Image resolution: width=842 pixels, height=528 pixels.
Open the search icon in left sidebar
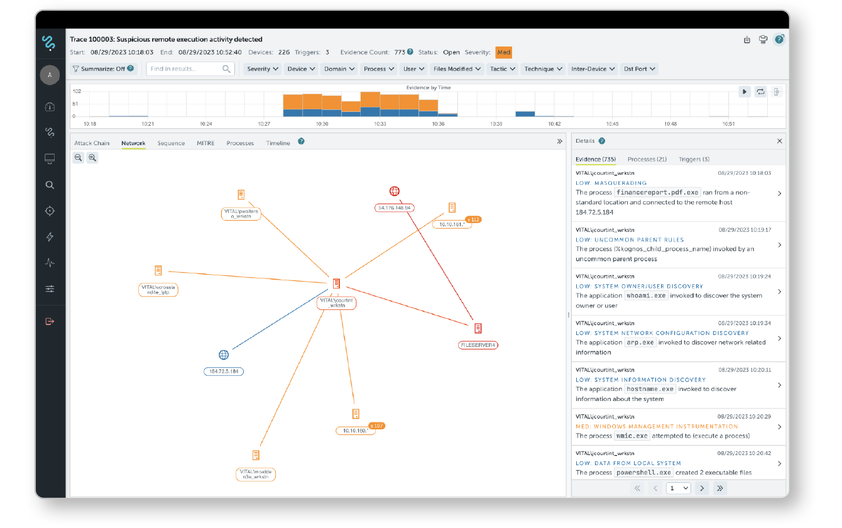pos(50,185)
